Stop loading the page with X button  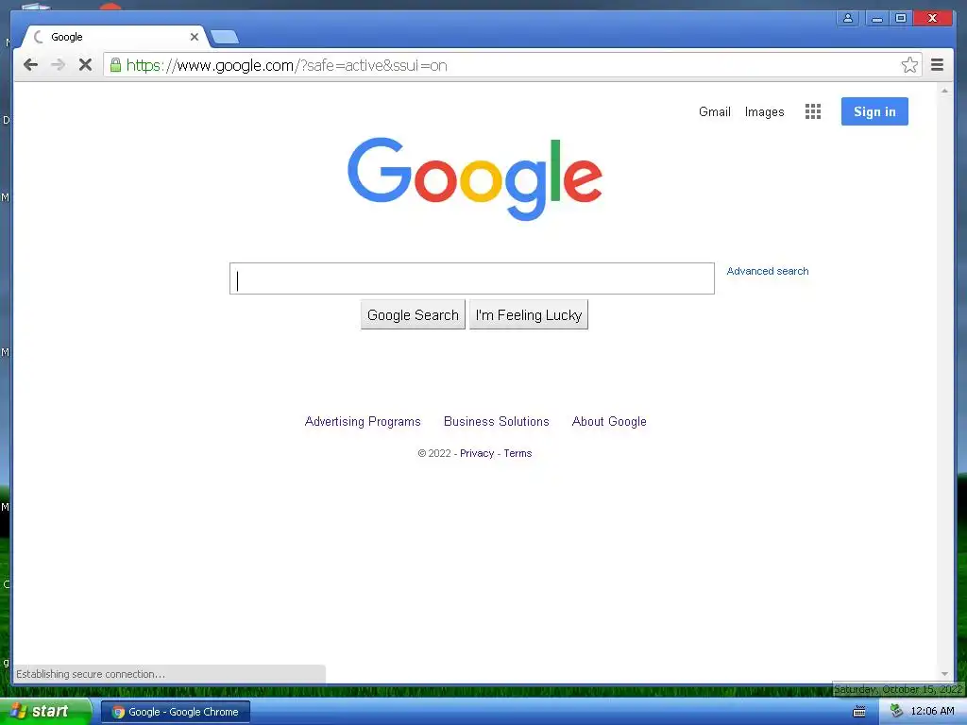[85, 65]
